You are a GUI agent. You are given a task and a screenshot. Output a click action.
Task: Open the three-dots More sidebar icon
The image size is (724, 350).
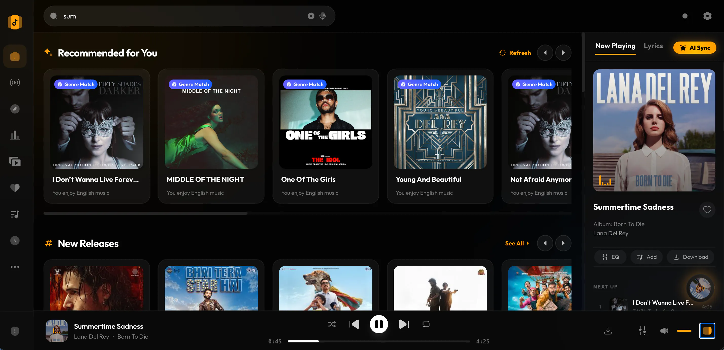(x=15, y=267)
